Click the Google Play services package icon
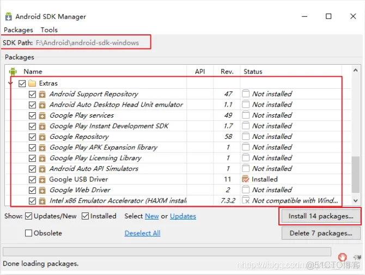Viewport: 365px width, 275px height. [42, 115]
